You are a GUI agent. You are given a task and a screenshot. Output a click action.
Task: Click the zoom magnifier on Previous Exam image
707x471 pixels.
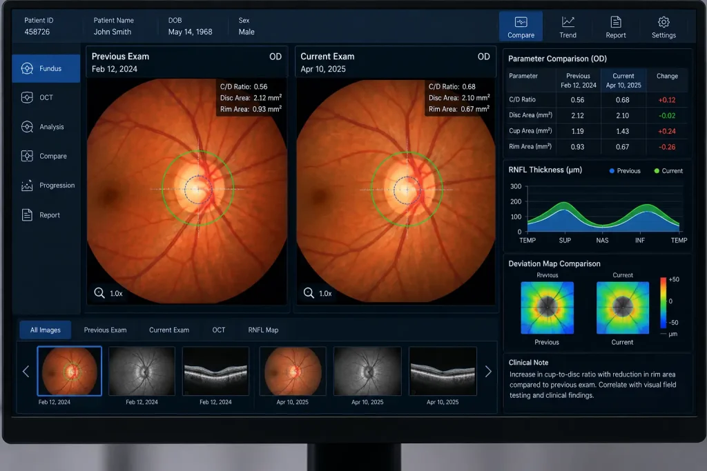[99, 292]
